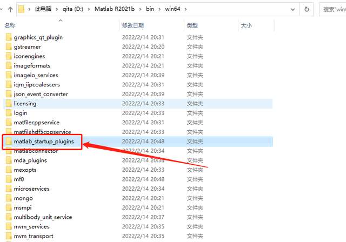Screen dimensions: 346x242
Task: Click the iqm_iipcoalescers folder icon
Action: pos(9,85)
